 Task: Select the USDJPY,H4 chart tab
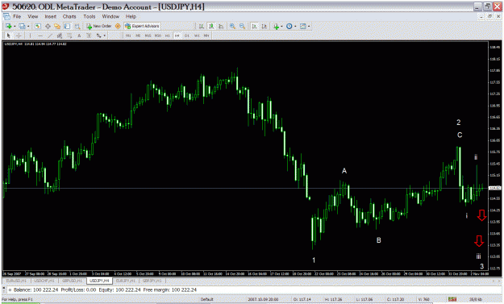click(x=99, y=281)
